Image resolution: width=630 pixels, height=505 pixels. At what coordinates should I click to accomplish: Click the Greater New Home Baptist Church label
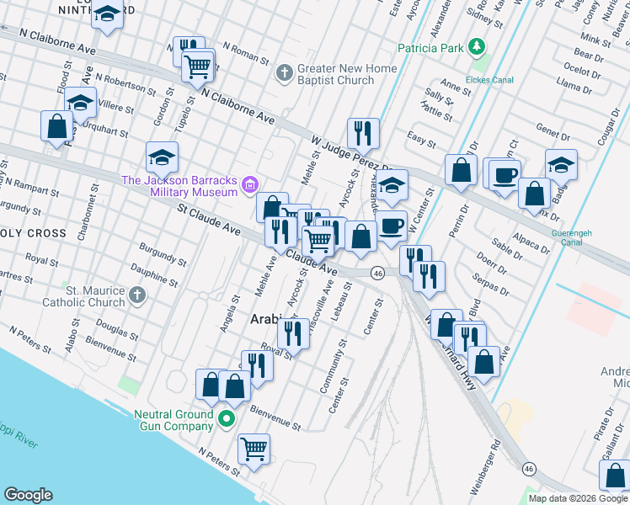pos(347,74)
